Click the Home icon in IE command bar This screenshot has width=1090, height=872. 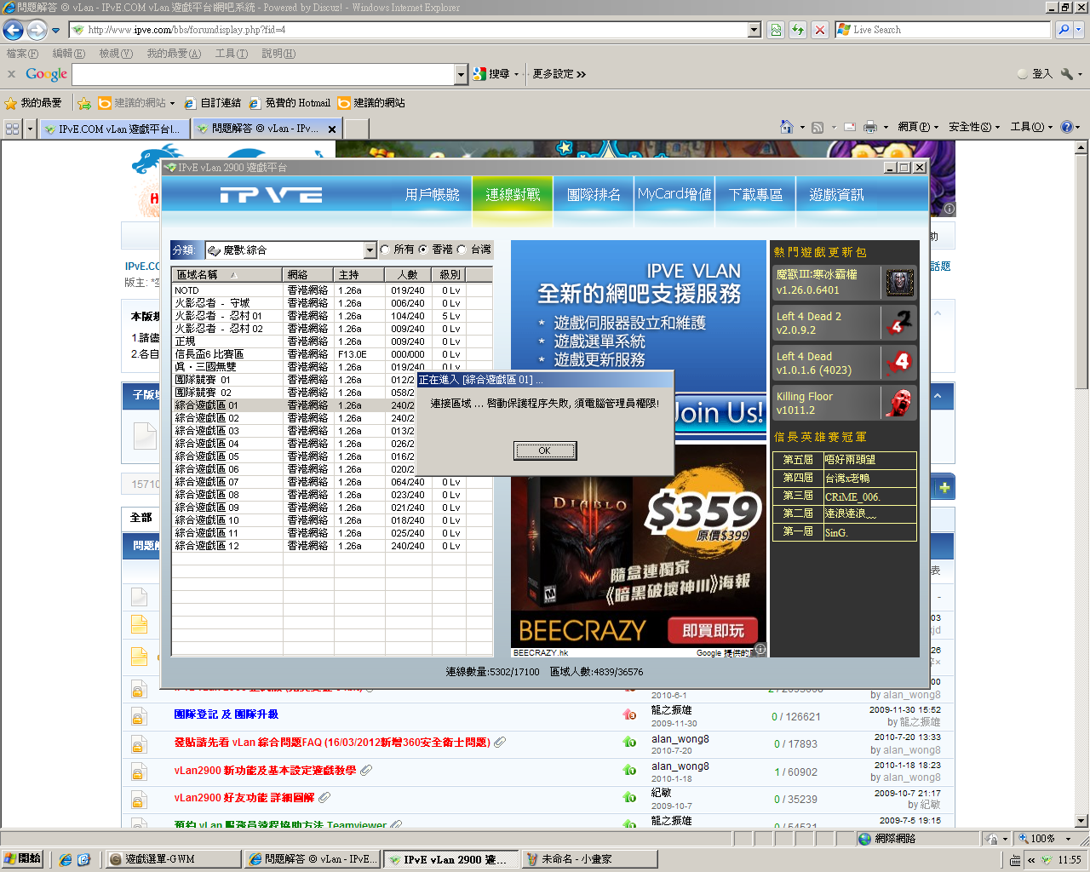point(787,127)
